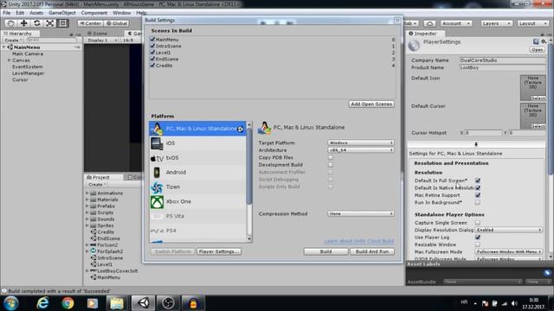The height and width of the screenshot is (311, 554).
Task: Open Compression Method dropdown
Action: [x=361, y=213]
